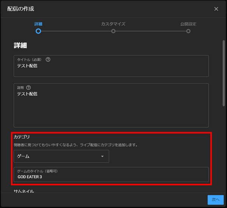Close the 配信の作成 dialog
The height and width of the screenshot is (208, 227).
click(x=216, y=9)
